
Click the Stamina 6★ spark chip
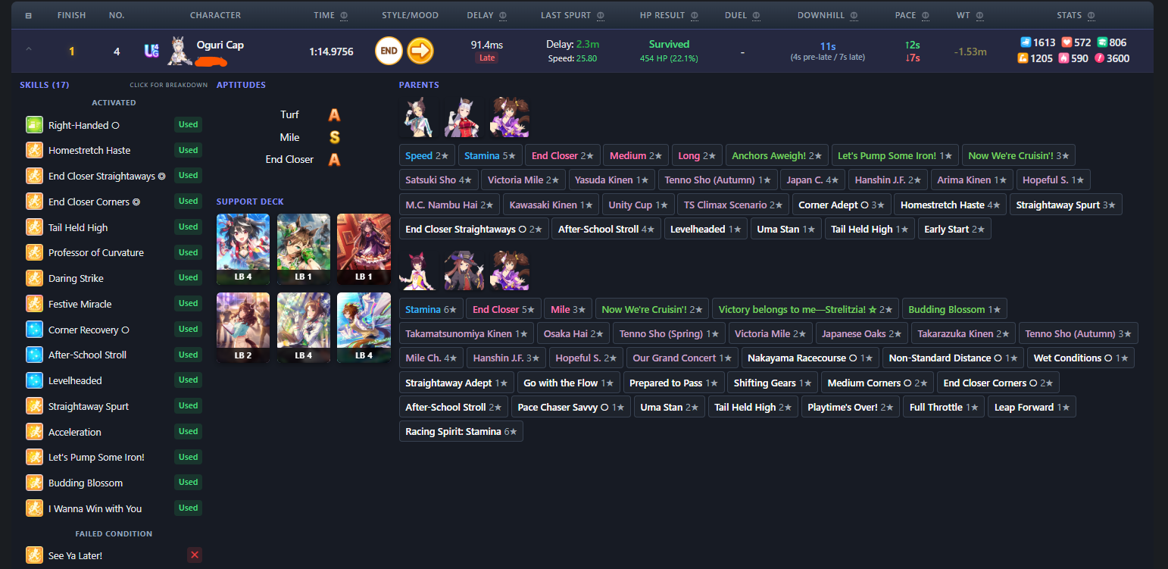[430, 309]
